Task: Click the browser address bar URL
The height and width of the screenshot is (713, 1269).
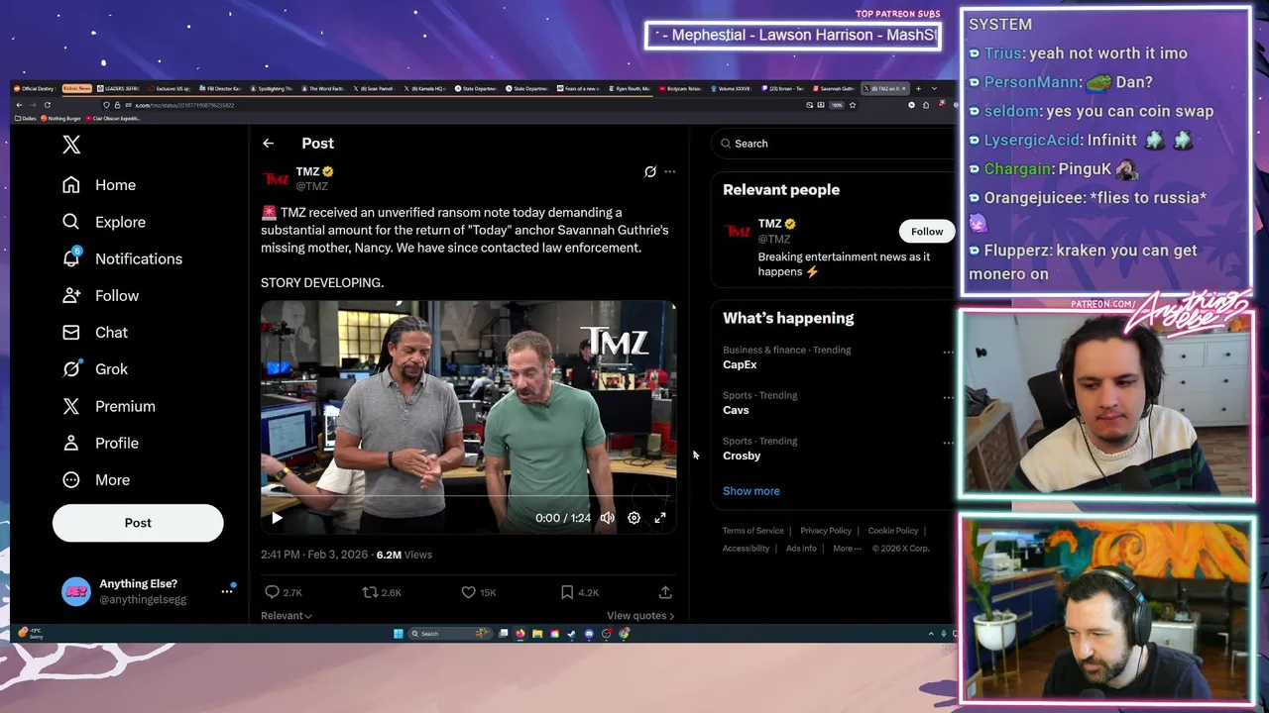Action: [184, 105]
